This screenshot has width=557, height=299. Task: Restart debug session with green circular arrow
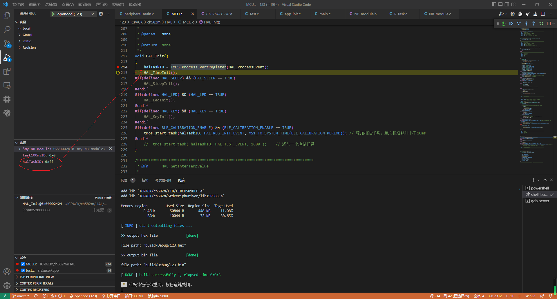click(541, 23)
